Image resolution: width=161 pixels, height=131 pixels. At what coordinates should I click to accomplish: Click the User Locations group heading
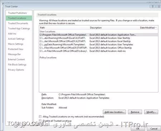click(x=47, y=31)
